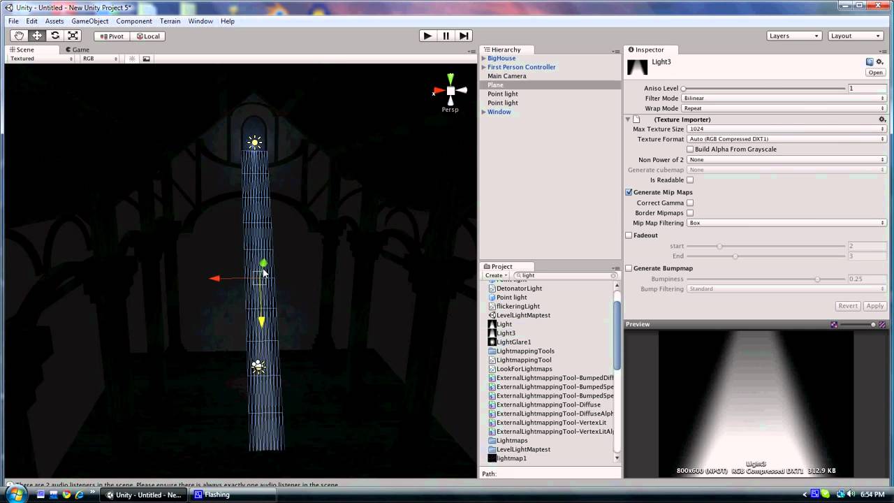This screenshot has width=894, height=503.
Task: Click the Persp orientation gizmo
Action: tap(450, 91)
